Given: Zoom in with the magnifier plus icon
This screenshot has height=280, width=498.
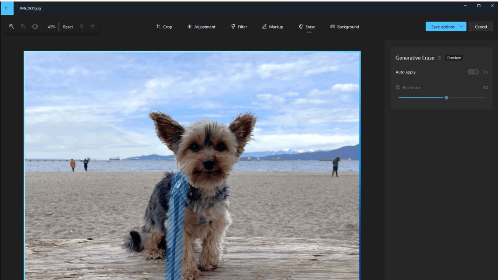Looking at the screenshot, I should 12,27.
